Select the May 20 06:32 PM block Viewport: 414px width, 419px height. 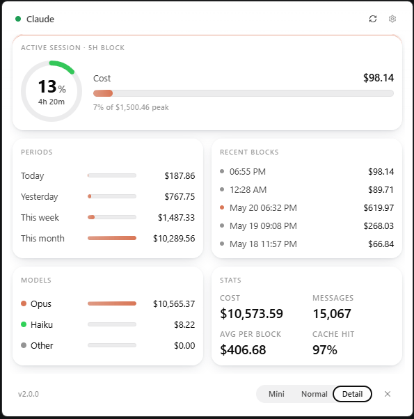(307, 208)
